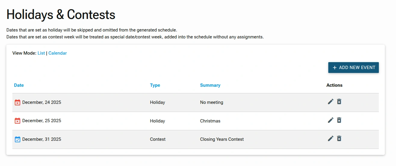
Task: Edit the Christmas holiday entry
Action: tap(330, 120)
